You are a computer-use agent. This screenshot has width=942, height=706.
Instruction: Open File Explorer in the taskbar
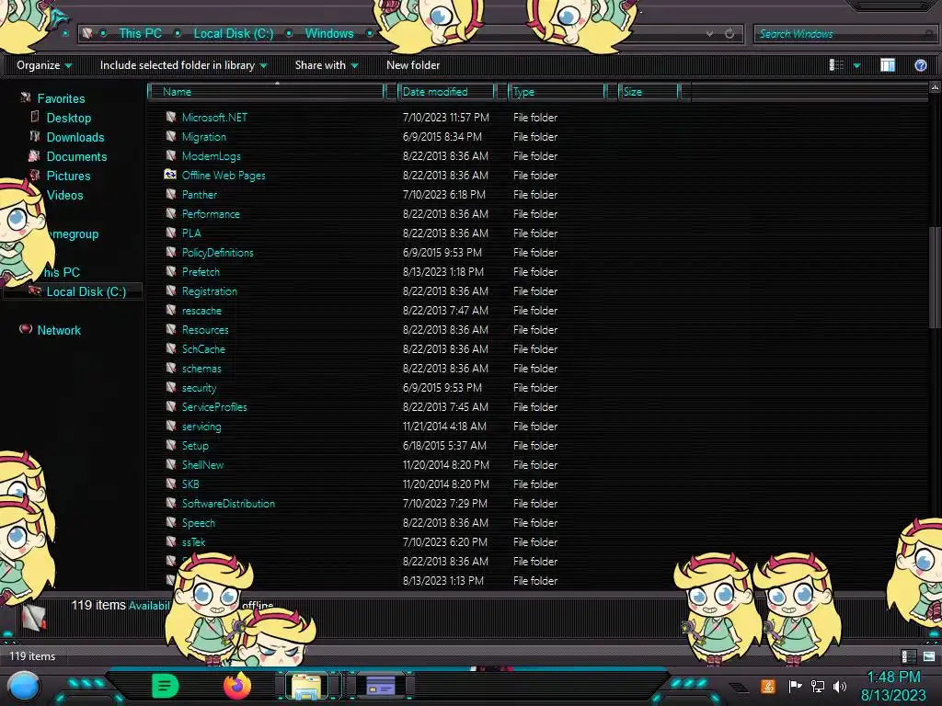point(307,686)
